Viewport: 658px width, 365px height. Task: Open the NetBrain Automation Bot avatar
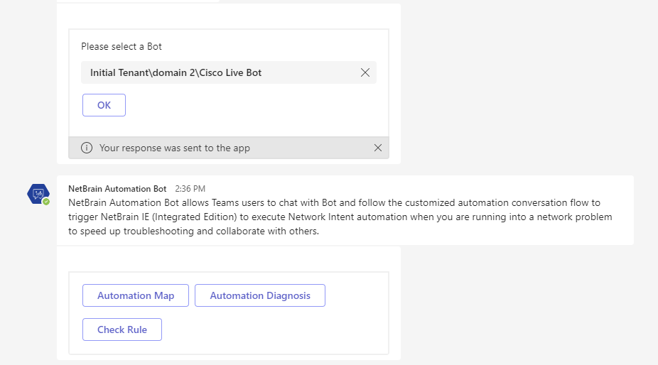pos(37,193)
